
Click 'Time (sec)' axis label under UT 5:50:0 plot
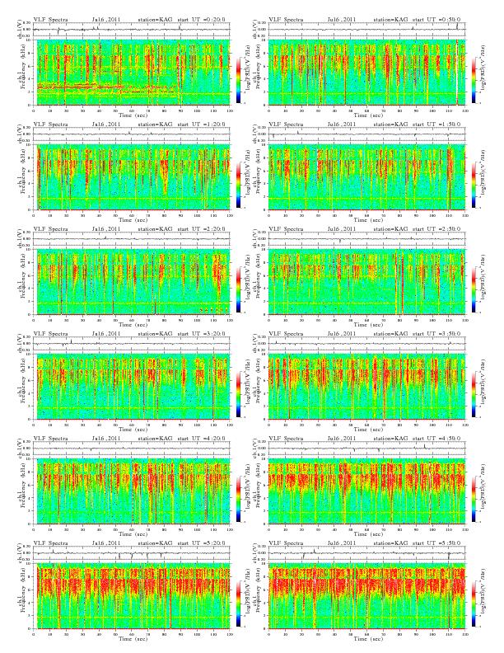tap(368, 638)
